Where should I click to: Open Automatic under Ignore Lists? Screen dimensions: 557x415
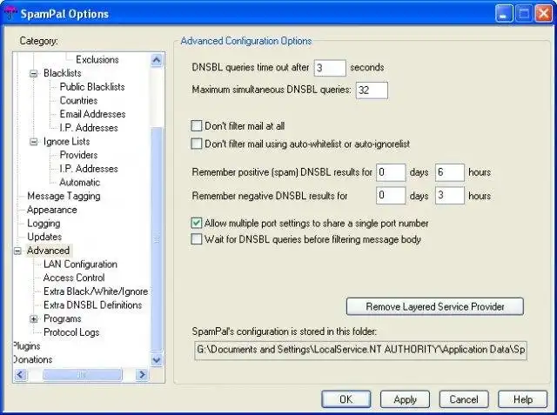coord(79,182)
